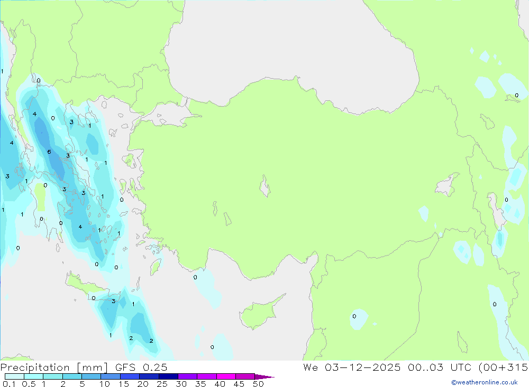Select the 10–15 mm legend swatch
This screenshot has width=529, height=387.
111,376
